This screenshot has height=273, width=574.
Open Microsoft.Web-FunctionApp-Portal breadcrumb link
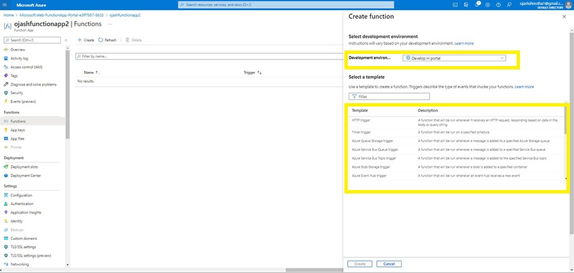pos(61,16)
